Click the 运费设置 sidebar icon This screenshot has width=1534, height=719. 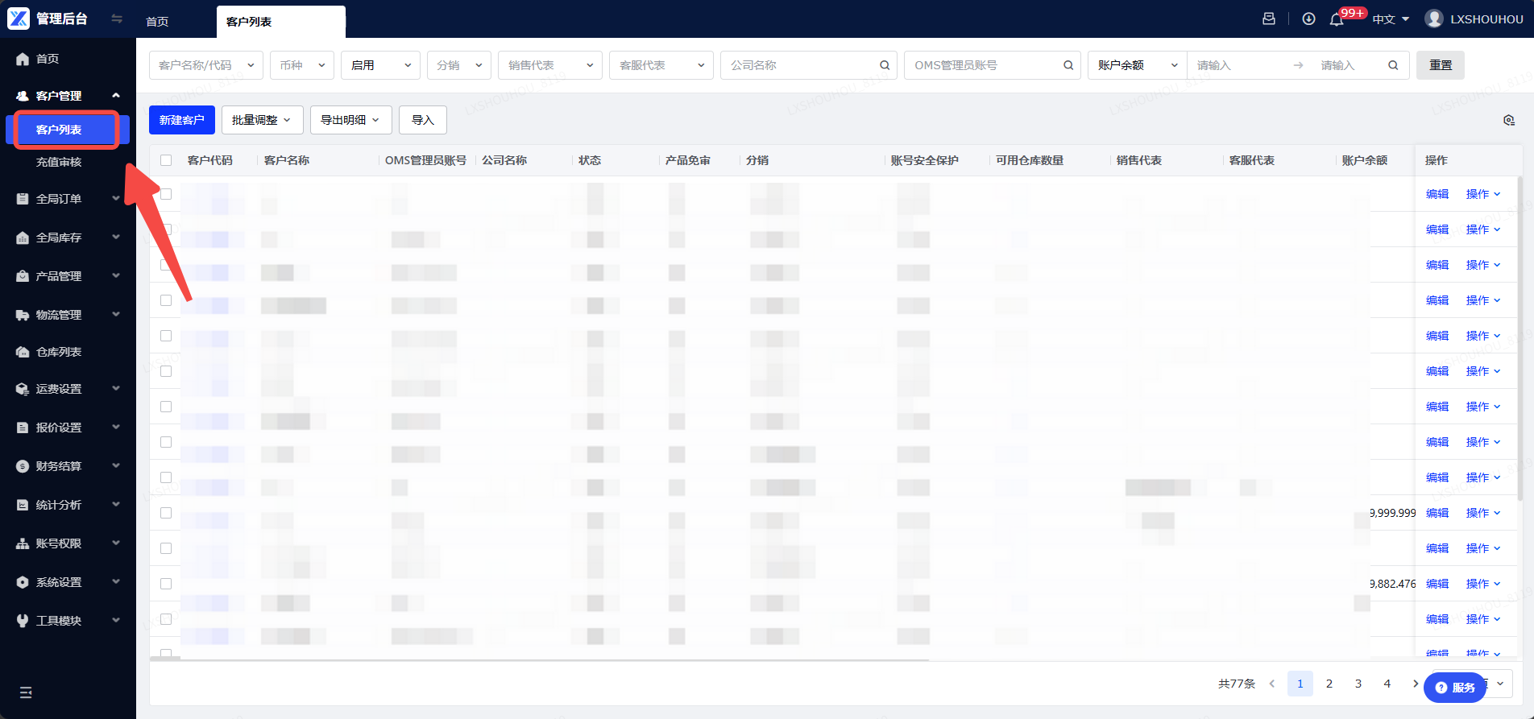click(23, 389)
